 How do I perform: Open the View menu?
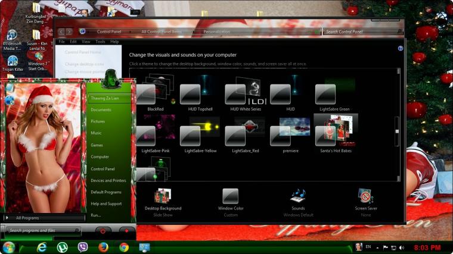tap(86, 42)
